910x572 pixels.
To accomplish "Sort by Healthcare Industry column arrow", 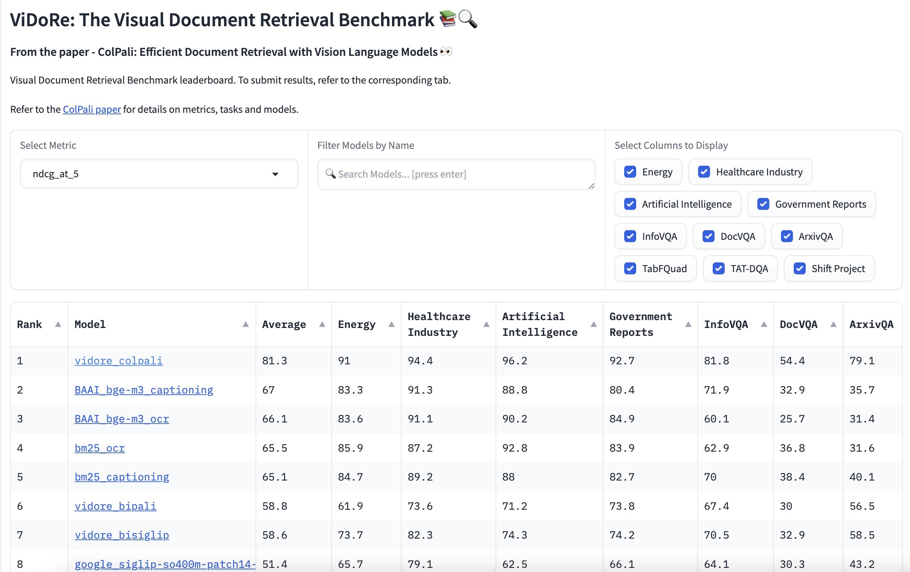I will 487,324.
